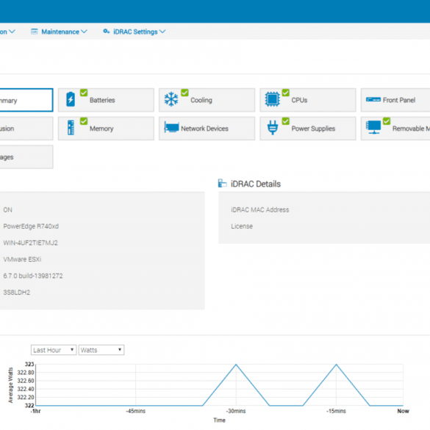Click the WIN-4UF2TIE7MJ2 host name
This screenshot has height=430, width=430.
[x=30, y=243]
